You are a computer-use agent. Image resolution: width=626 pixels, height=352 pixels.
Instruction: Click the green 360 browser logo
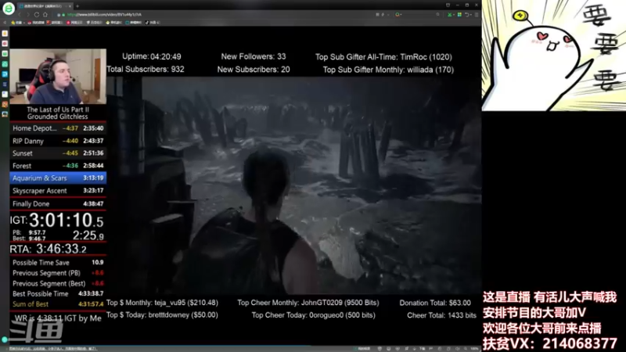point(8,8)
